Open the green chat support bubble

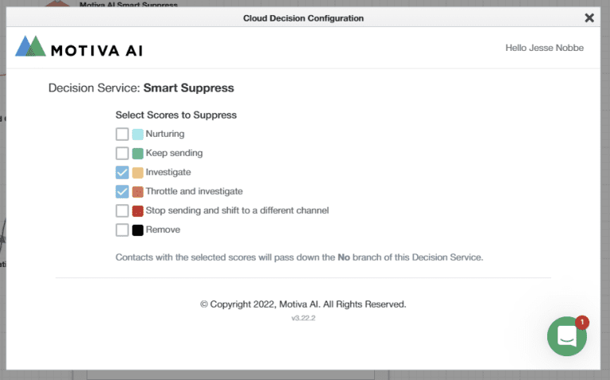tap(566, 336)
